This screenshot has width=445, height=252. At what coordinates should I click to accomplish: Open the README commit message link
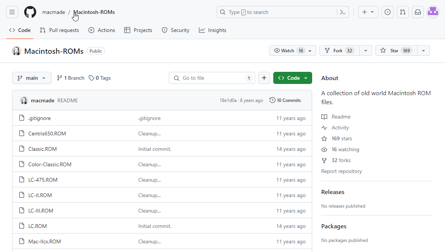point(68,100)
